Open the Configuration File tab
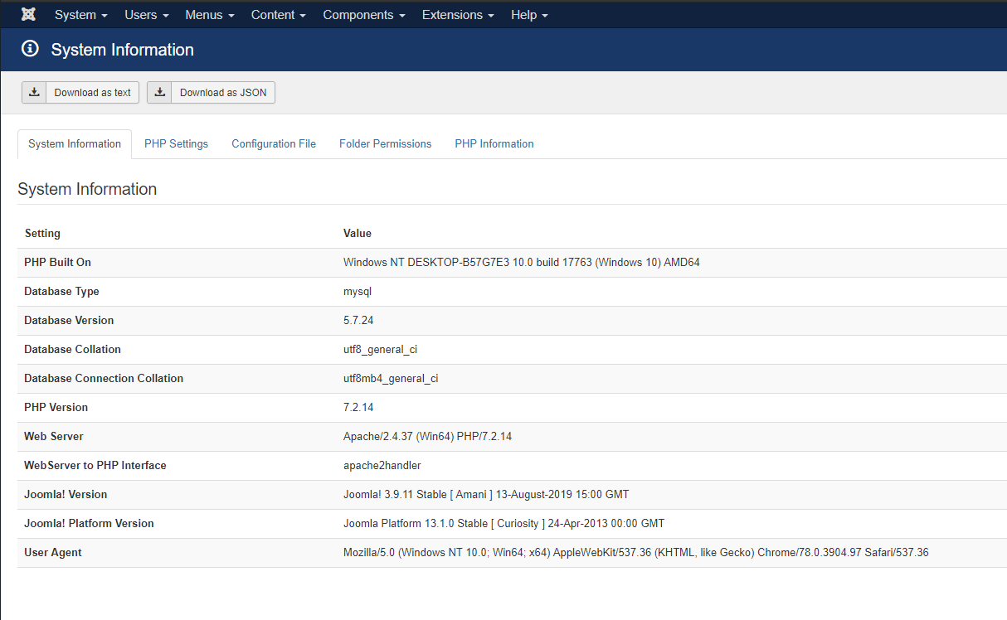Image resolution: width=1007 pixels, height=620 pixels. (x=274, y=143)
